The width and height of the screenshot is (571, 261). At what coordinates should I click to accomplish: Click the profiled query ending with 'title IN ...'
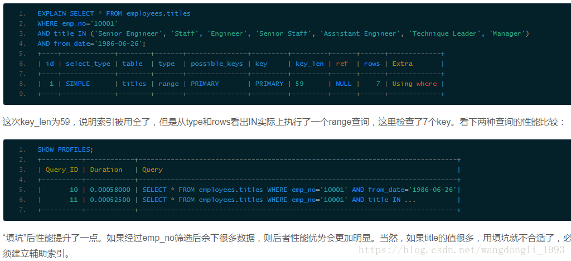[x=279, y=200]
